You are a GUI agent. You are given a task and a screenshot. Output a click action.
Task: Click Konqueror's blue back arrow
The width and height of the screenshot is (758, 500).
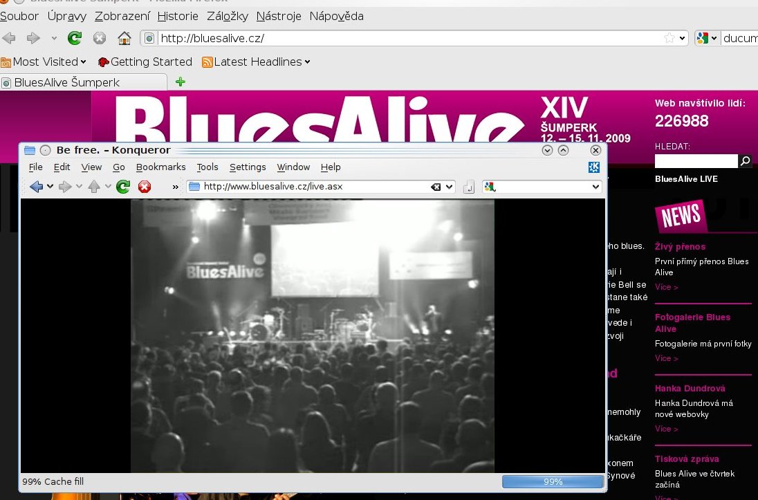[x=36, y=186]
